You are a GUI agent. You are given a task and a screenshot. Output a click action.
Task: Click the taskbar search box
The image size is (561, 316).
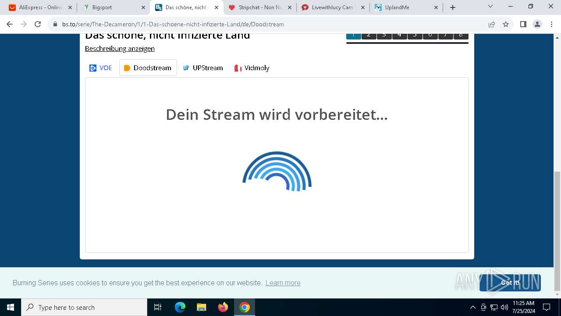pos(84,307)
